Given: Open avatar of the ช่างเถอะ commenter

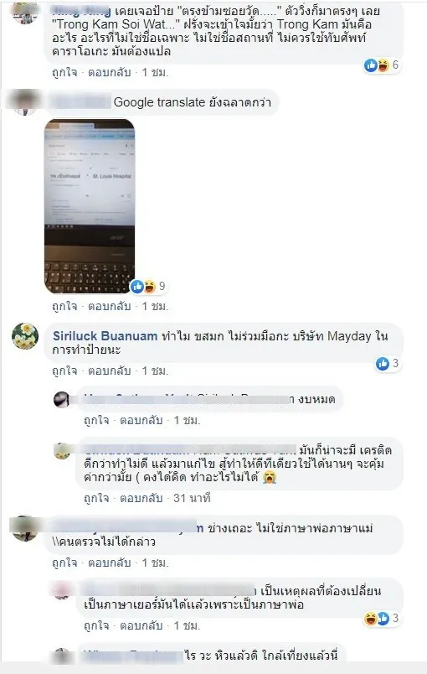Looking at the screenshot, I should (x=25, y=528).
